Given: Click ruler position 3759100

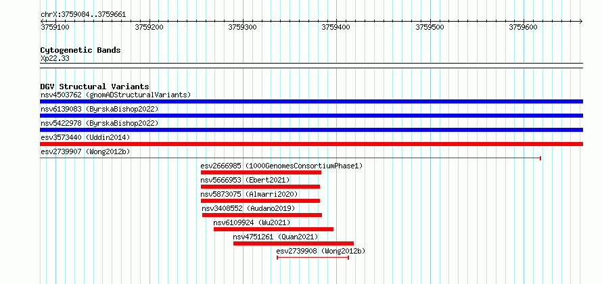Looking at the screenshot, I should click(x=55, y=27).
